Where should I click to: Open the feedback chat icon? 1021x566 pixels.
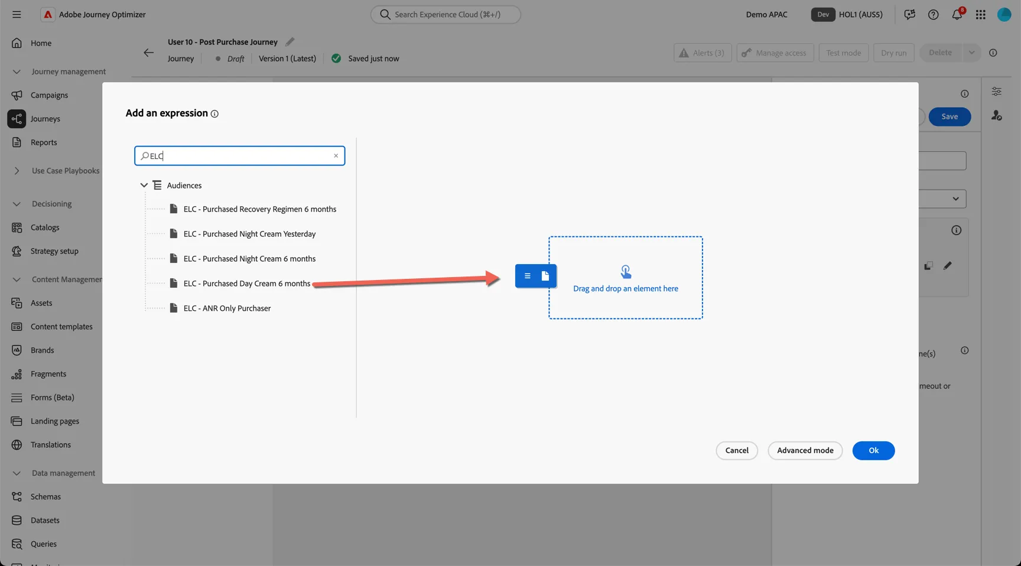click(909, 14)
